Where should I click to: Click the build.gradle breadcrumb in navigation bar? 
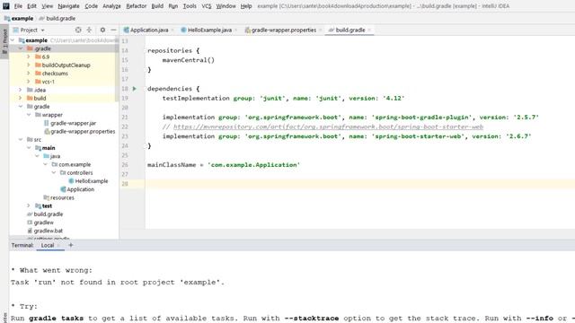pos(57,18)
